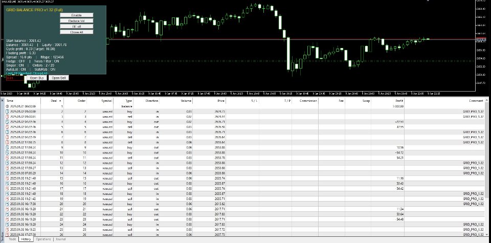
Task: Click the S / L column header
Action: [242, 101]
